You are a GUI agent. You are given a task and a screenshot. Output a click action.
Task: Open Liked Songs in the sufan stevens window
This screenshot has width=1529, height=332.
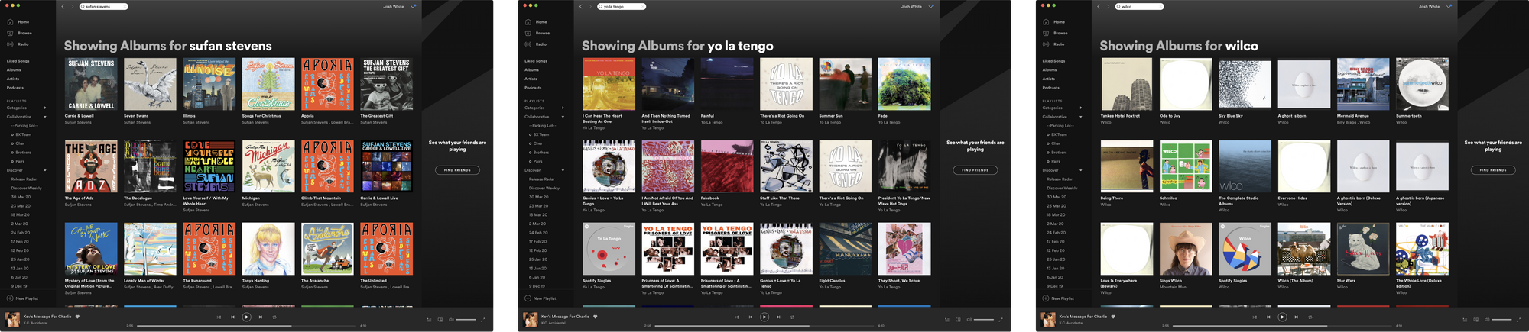point(18,61)
